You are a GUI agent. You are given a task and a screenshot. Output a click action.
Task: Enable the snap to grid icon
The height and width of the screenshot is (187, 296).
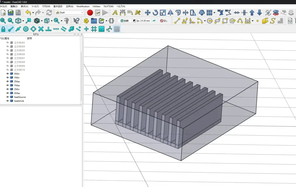[94, 29]
